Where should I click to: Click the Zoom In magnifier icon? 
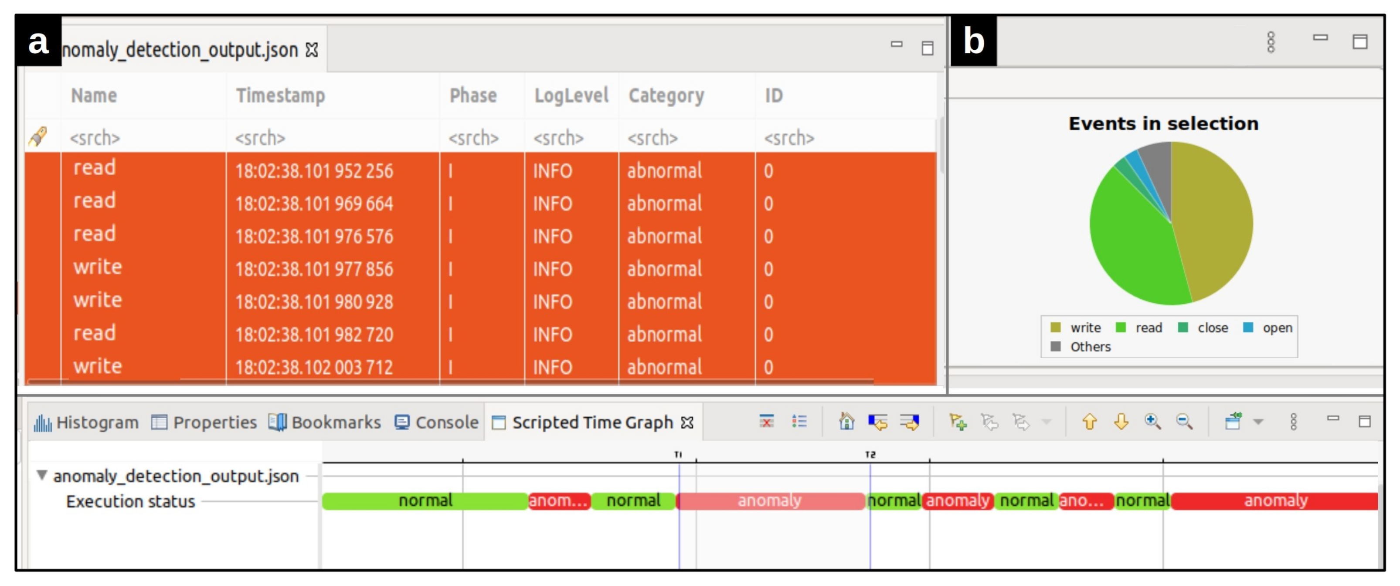tap(1152, 422)
